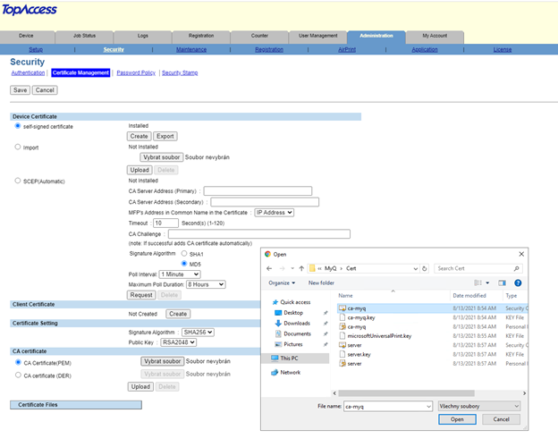
Task: Choose the SCEP(Automatic) radio option
Action: click(18, 181)
